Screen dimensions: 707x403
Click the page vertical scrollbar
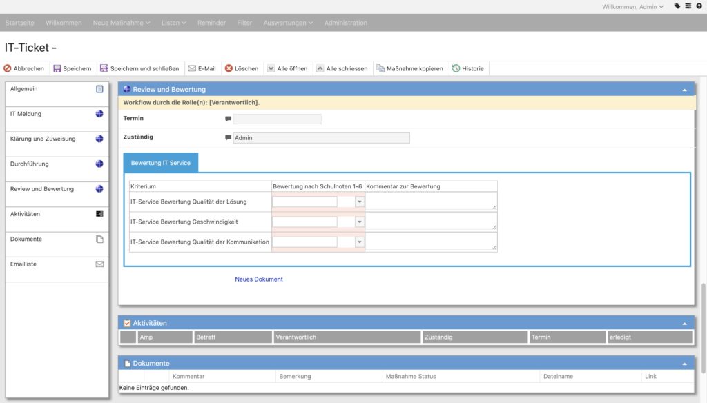pyautogui.click(x=704, y=328)
